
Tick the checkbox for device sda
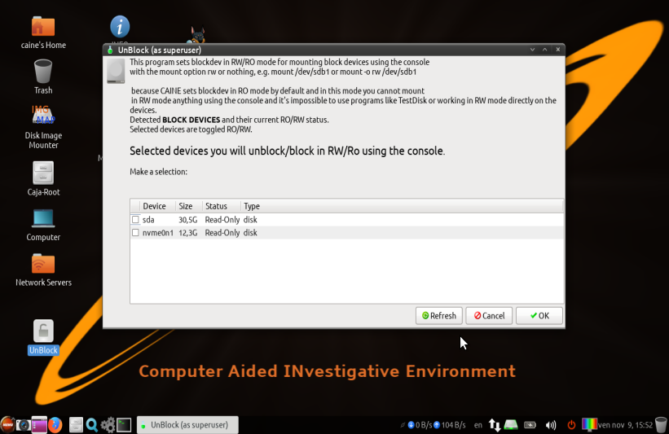[x=135, y=220]
